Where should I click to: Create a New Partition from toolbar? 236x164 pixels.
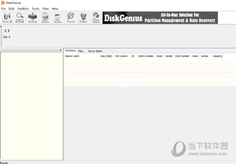[x=58, y=18]
